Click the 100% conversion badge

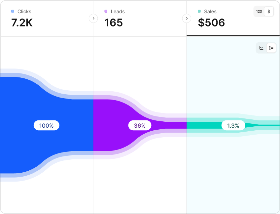(x=46, y=125)
